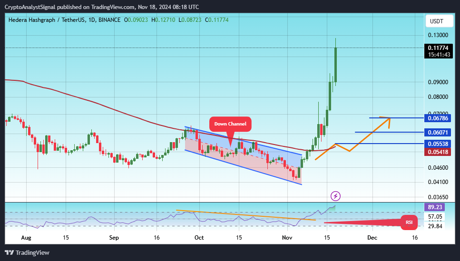Click the 0.06786 horizontal blue target line
This screenshot has height=261, width=460.
tap(396, 118)
